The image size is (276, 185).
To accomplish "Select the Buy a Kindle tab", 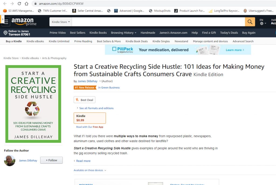I will click(14, 41).
